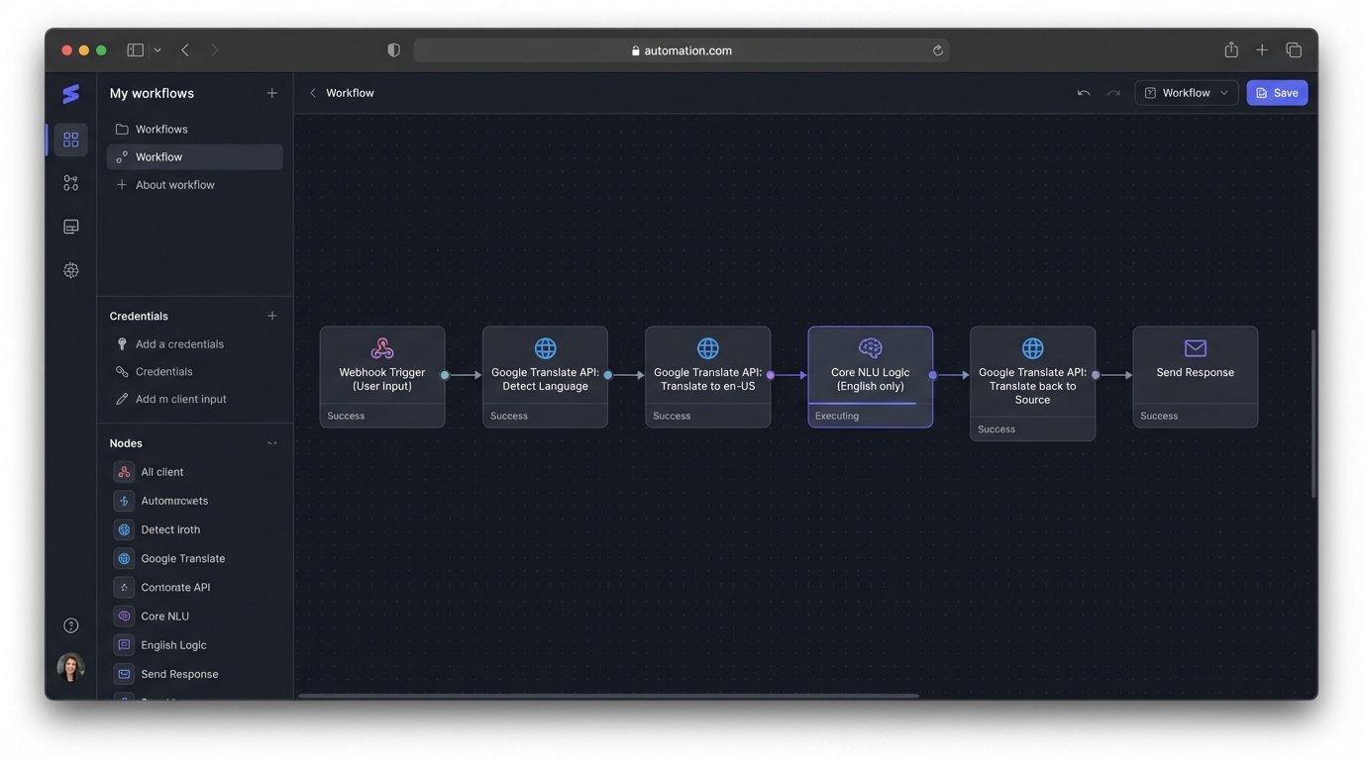The image size is (1363, 760).
Task: Select the Core NLU Logic node
Action: (x=870, y=376)
